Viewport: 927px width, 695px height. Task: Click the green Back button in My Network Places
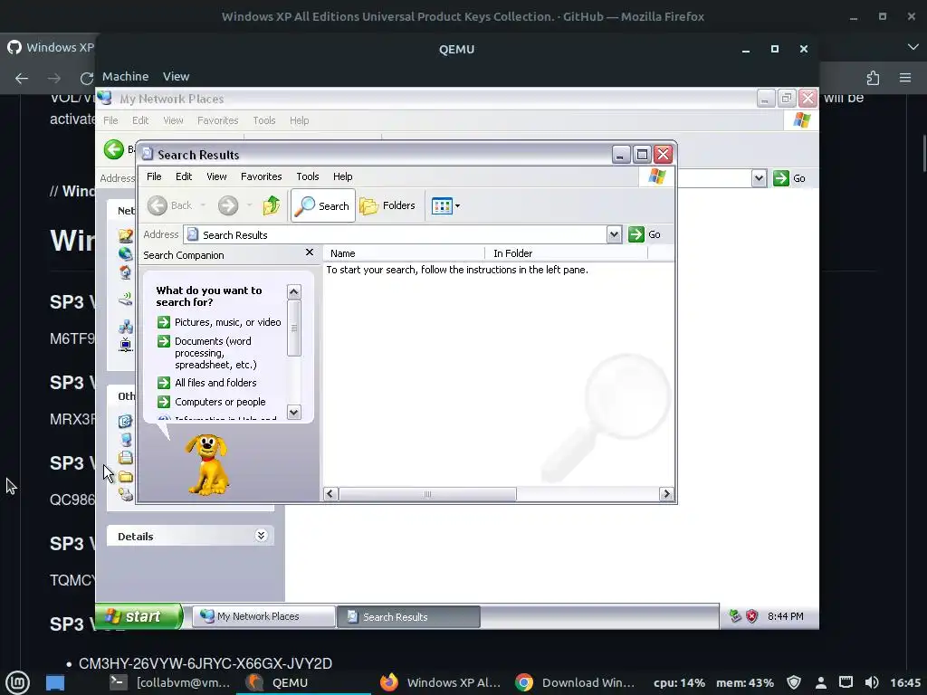[113, 149]
